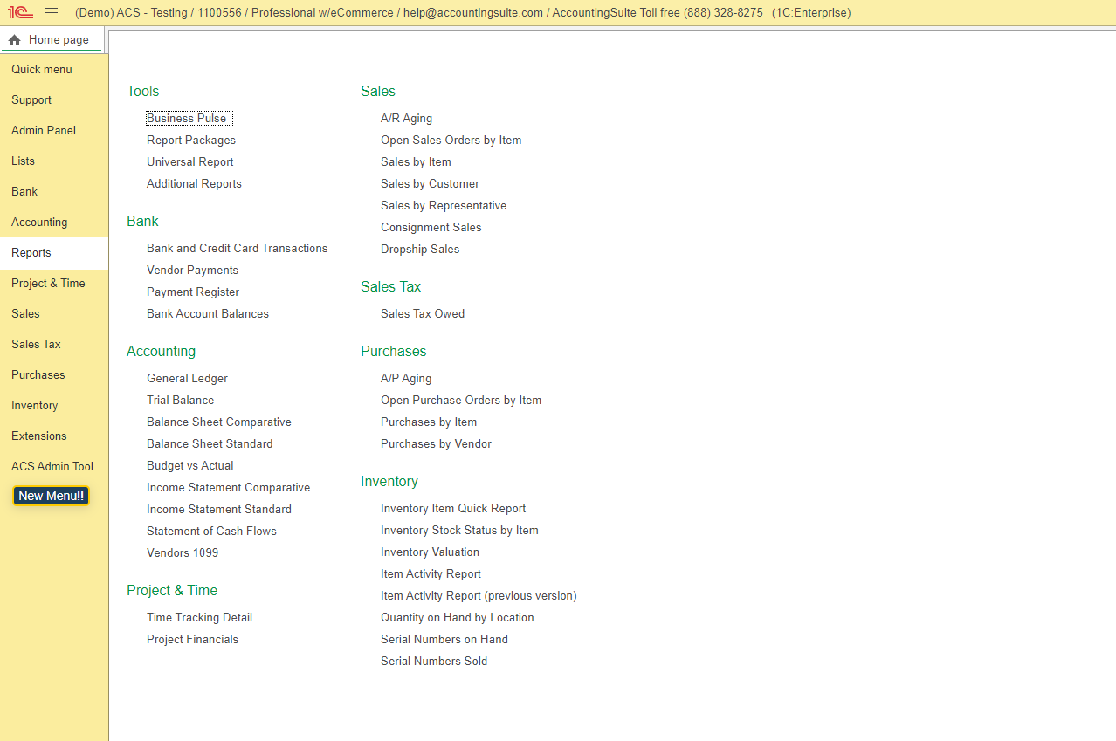Open the Project Financials report
Screen dimensions: 1116x741
pos(193,640)
